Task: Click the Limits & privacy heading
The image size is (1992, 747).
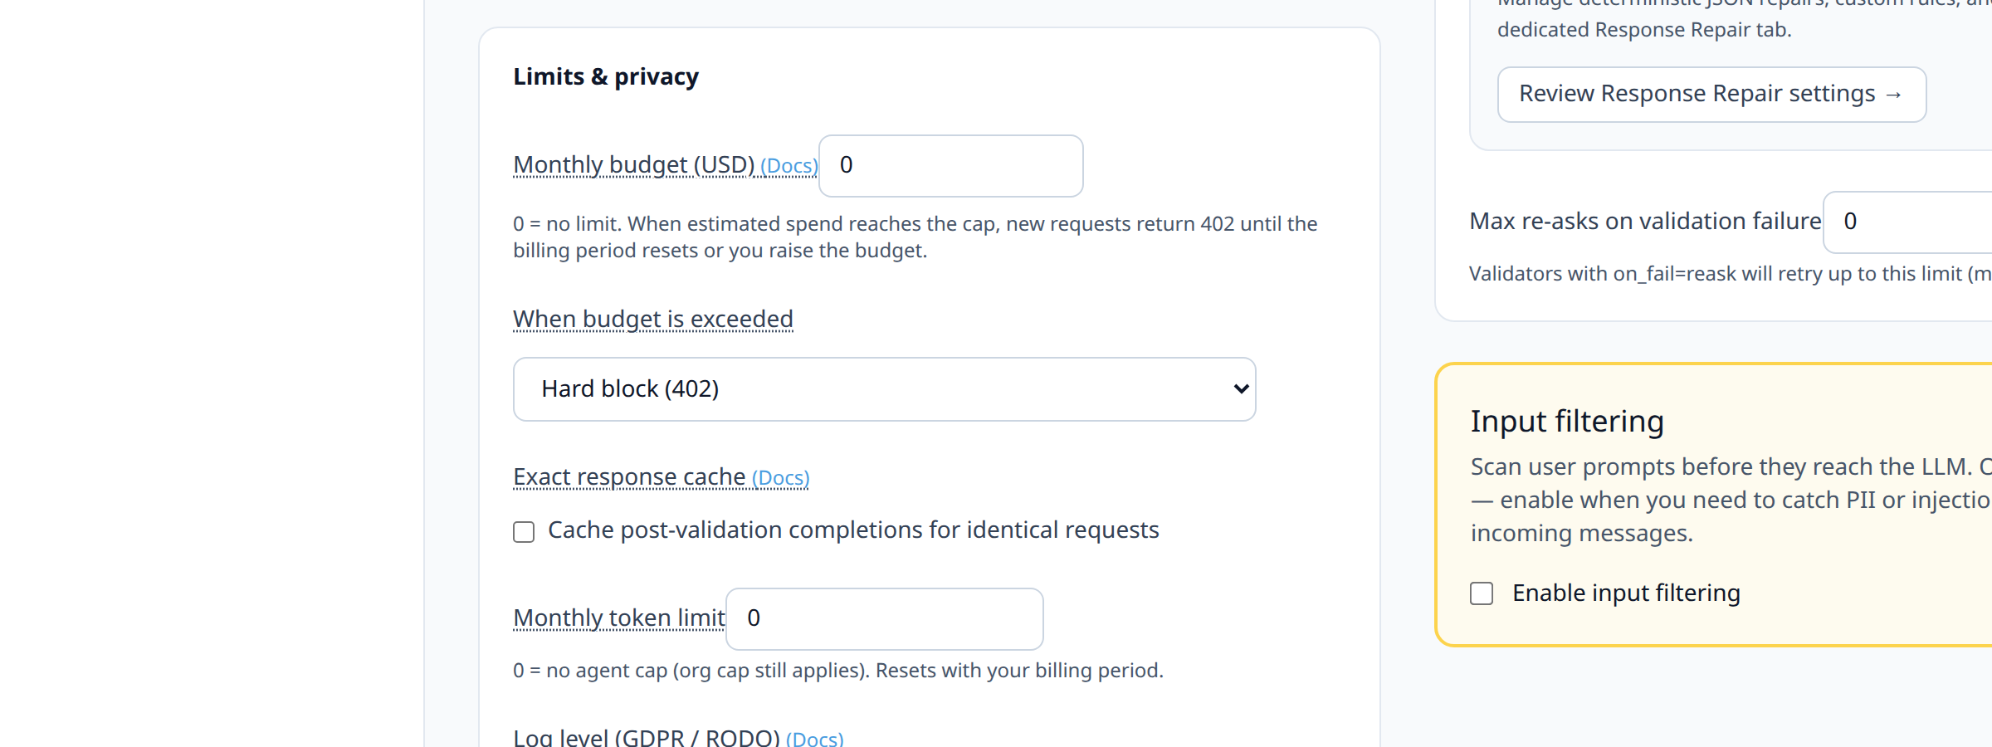Action: pos(606,76)
